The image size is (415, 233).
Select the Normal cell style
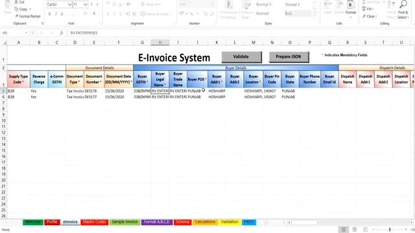tap(263, 13)
